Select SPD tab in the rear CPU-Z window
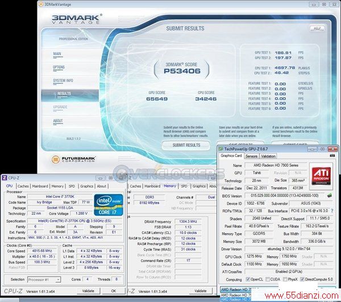This screenshot has height=302, width=341. click(x=184, y=186)
